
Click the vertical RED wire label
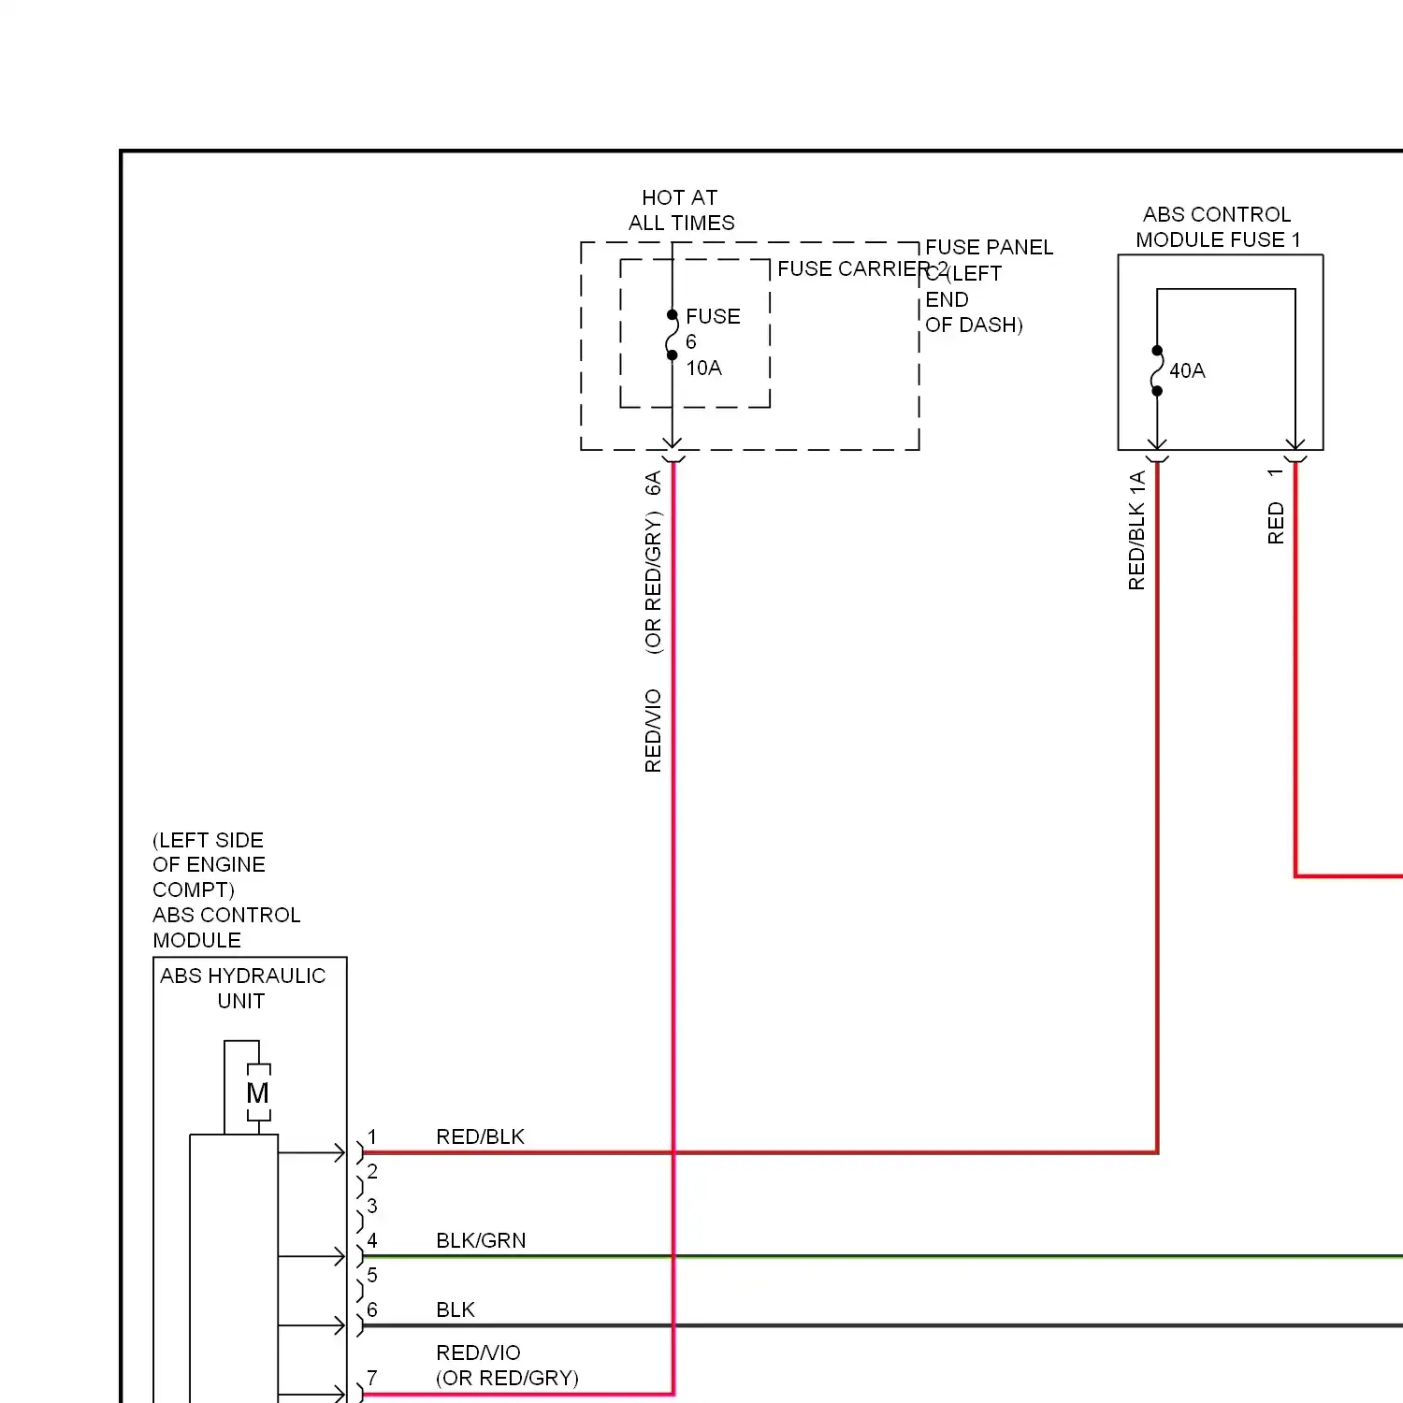[x=1276, y=523]
